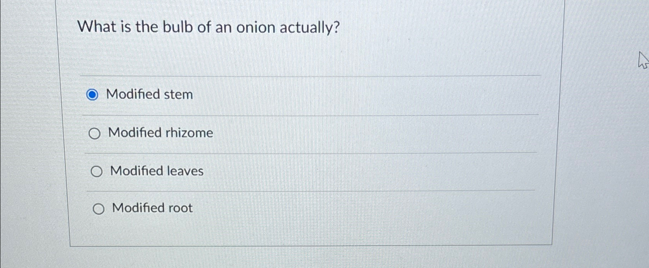Click the empty circle beside Modified leaves
This screenshot has width=649, height=268.
(x=96, y=171)
